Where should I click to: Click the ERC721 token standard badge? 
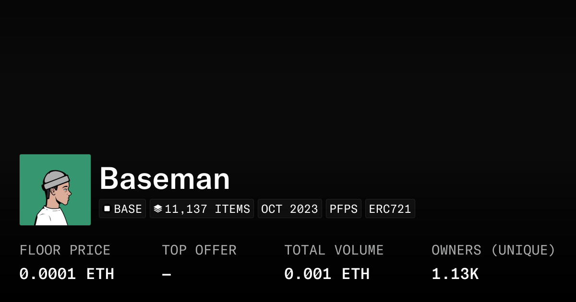(390, 209)
